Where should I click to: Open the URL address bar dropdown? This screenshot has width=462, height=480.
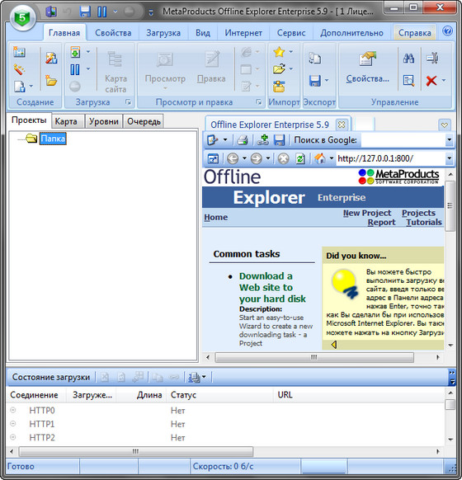(x=449, y=158)
